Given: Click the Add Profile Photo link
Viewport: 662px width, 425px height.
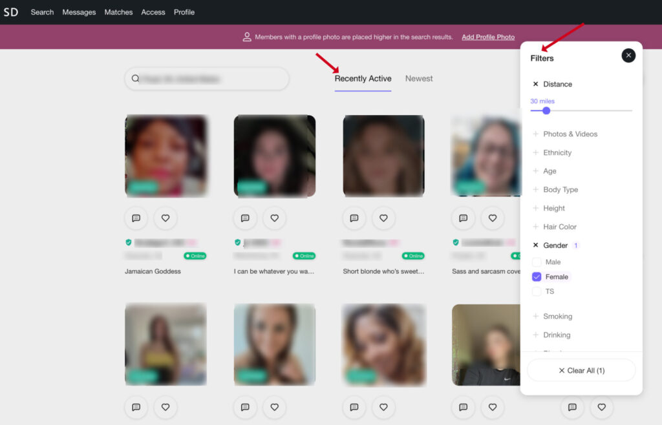Looking at the screenshot, I should coord(488,37).
